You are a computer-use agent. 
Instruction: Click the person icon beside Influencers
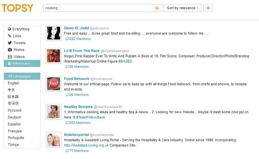pyautogui.click(x=10, y=63)
